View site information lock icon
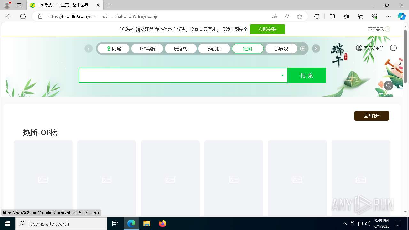This screenshot has width=409, height=230. coord(40,16)
